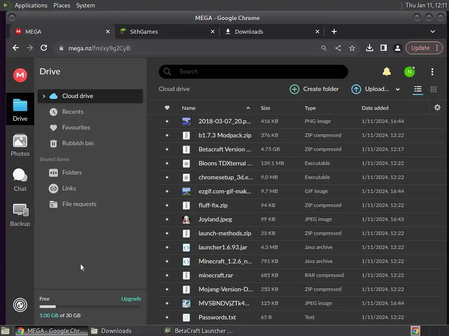Click the site lock icon in address bar
The image size is (449, 336).
pos(61,48)
